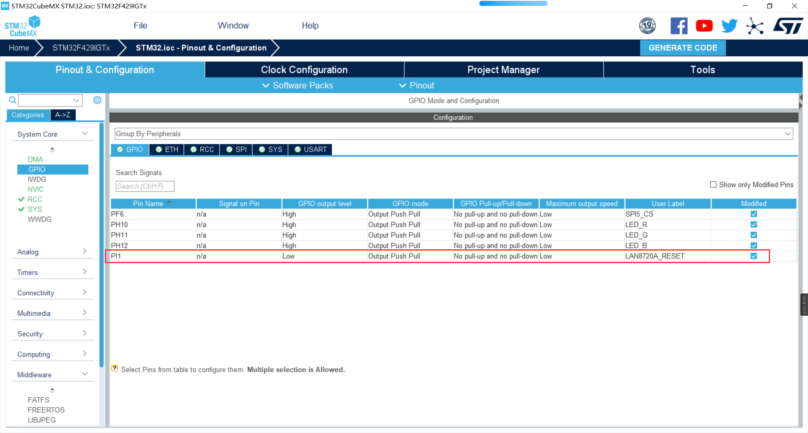Open the Twitter bird icon link
The width and height of the screenshot is (808, 433).
click(729, 26)
